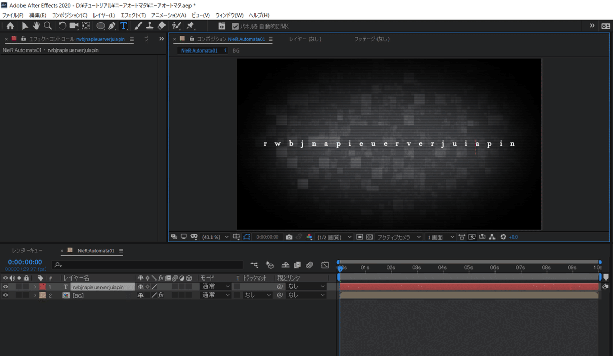Click the timeline current time 0:00:00:00
Image resolution: width=613 pixels, height=356 pixels.
[25, 262]
